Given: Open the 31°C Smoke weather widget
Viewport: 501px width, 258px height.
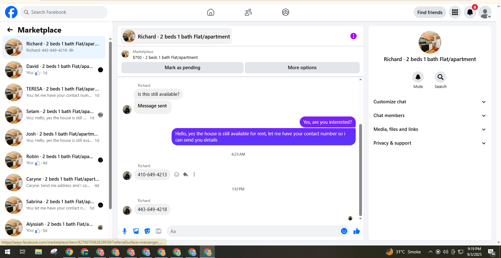Looking at the screenshot, I should pos(403,252).
